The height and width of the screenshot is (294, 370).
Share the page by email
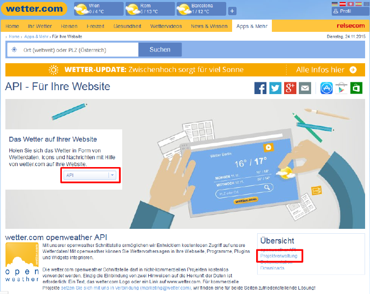point(305,88)
